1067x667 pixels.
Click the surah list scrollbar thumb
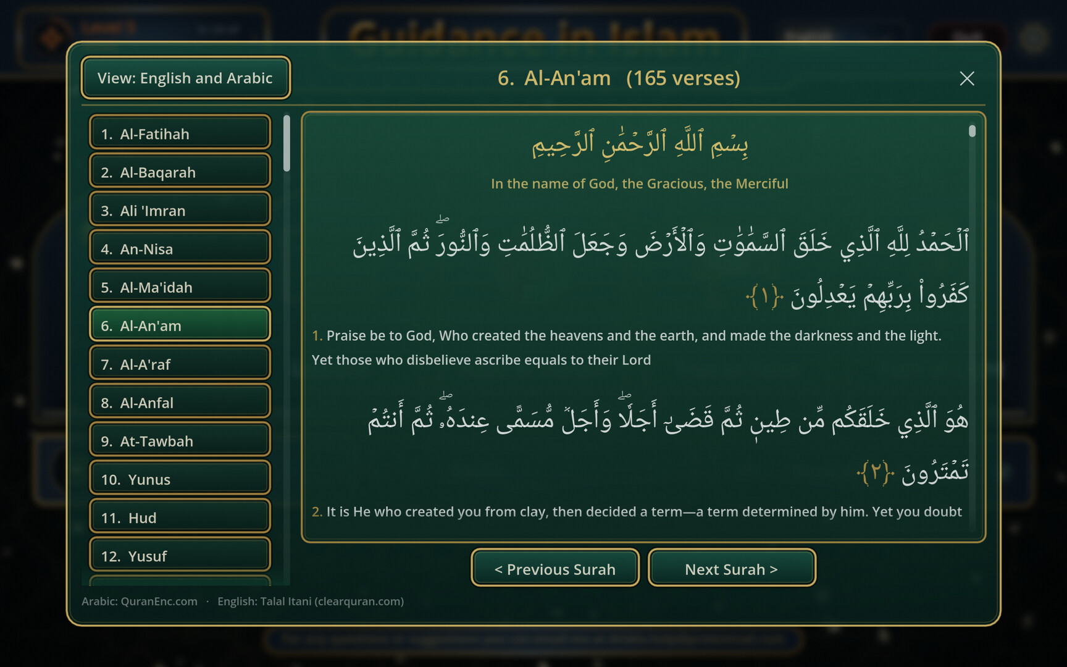click(x=287, y=143)
